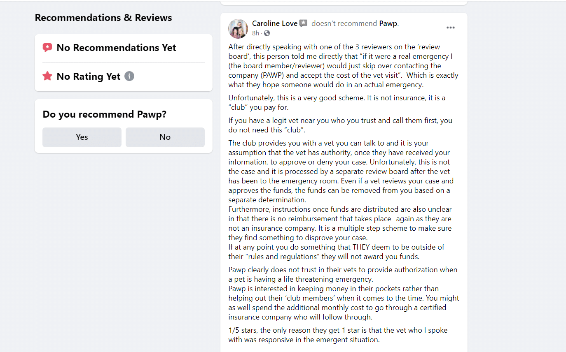Open Caroline Love's profile

[x=274, y=23]
